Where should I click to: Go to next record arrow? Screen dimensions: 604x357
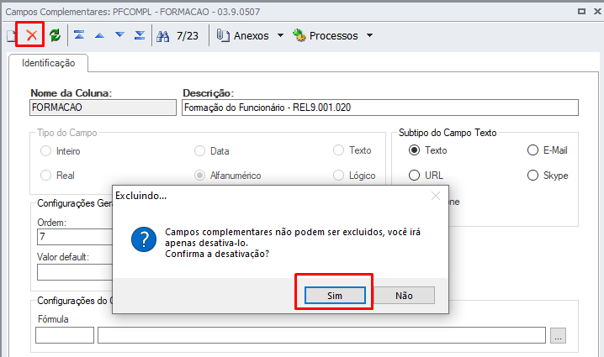click(119, 35)
